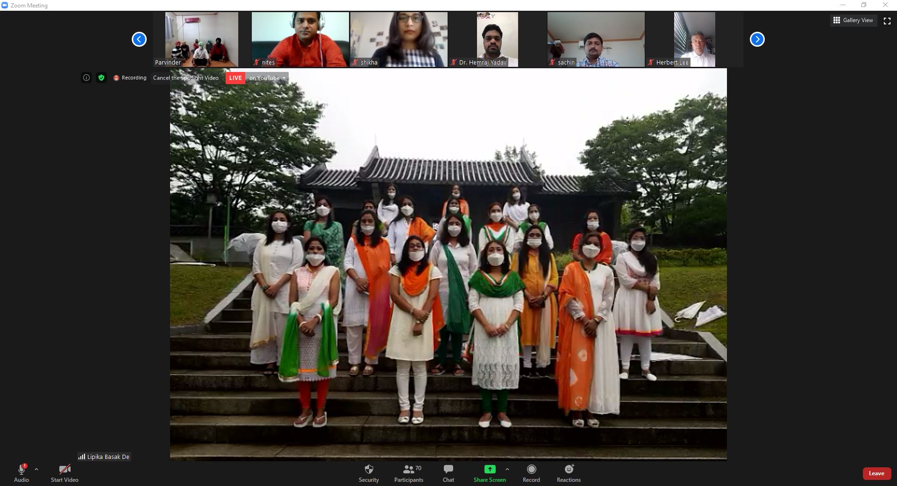Open the Participants panel
897x486 pixels.
(x=408, y=473)
